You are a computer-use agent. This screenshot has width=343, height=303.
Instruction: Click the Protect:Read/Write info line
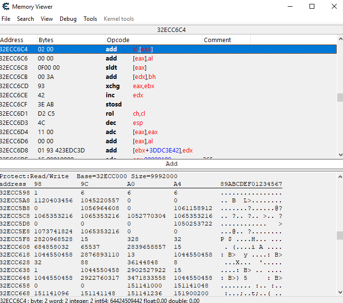(x=89, y=176)
